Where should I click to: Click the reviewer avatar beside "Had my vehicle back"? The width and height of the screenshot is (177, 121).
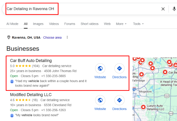coord(12,81)
